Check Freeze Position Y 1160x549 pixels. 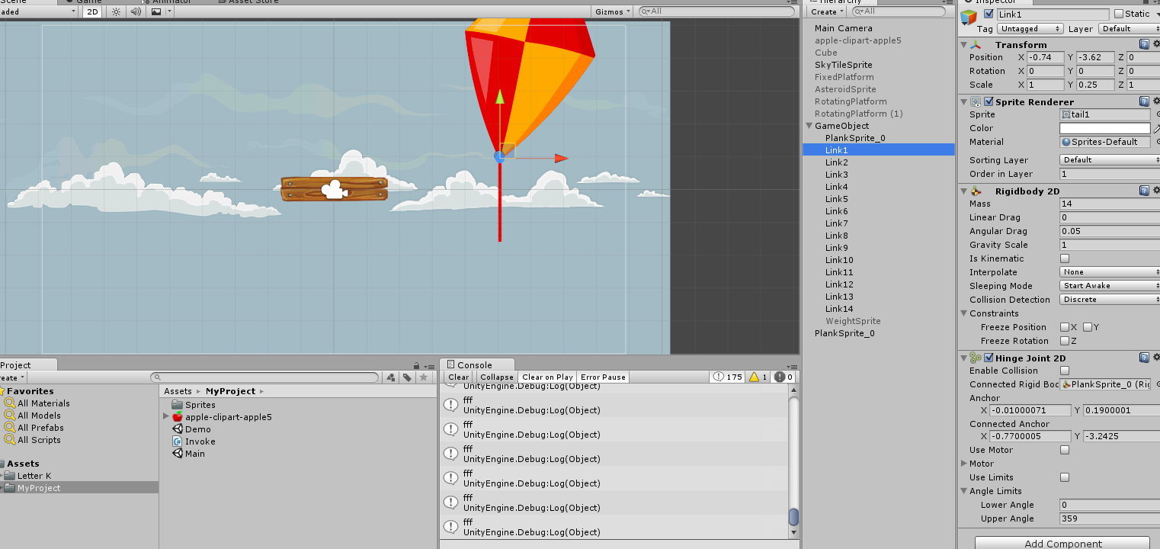1088,327
